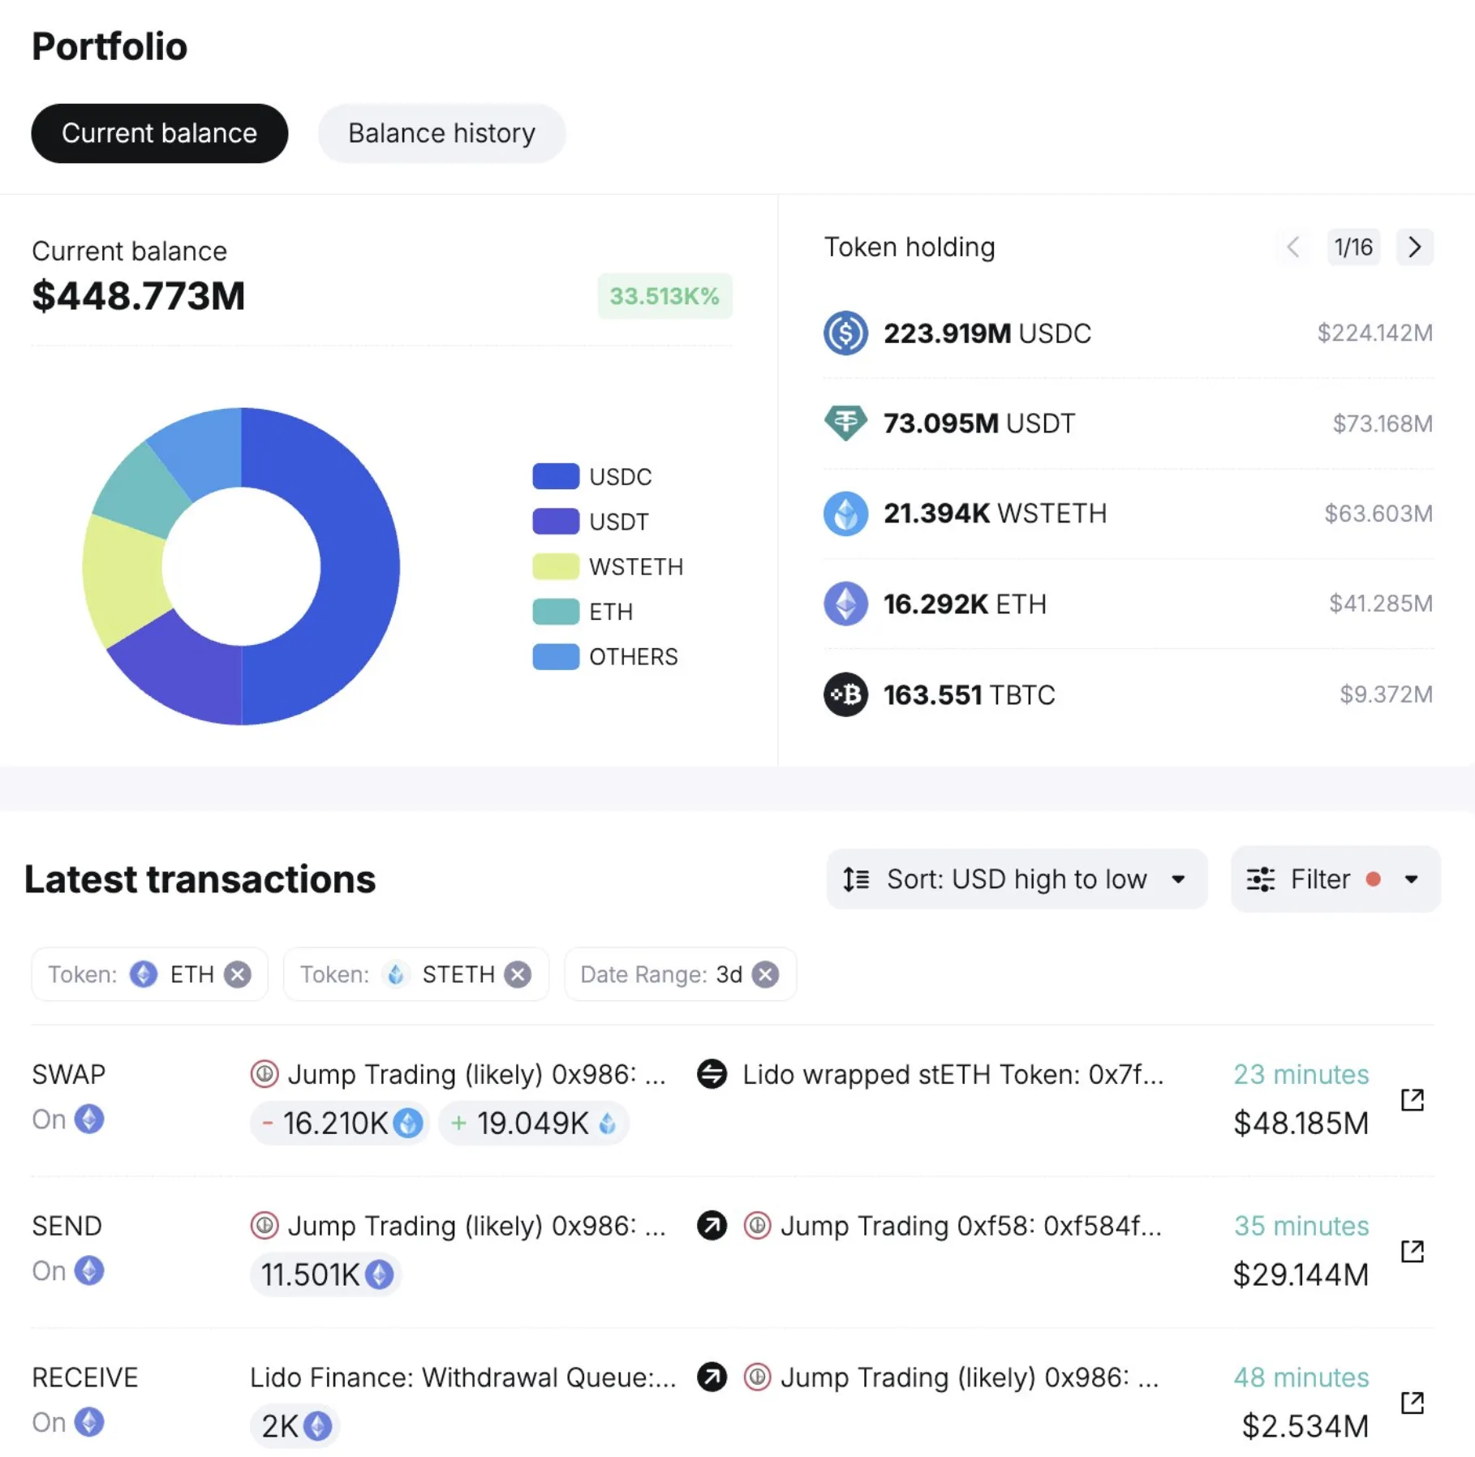Viewport: 1475px width, 1457px height.
Task: Click the TBTC Bitcoin token icon
Action: [845, 694]
